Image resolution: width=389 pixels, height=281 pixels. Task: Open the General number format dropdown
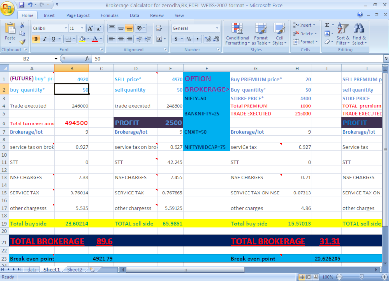click(x=217, y=28)
